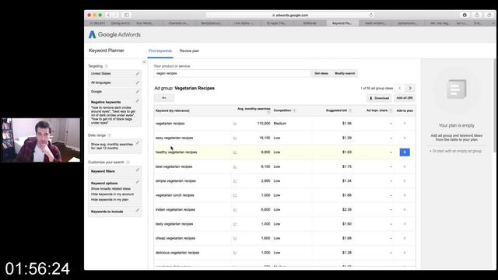Switch to Review plan tab
The width and height of the screenshot is (498, 280).
189,51
